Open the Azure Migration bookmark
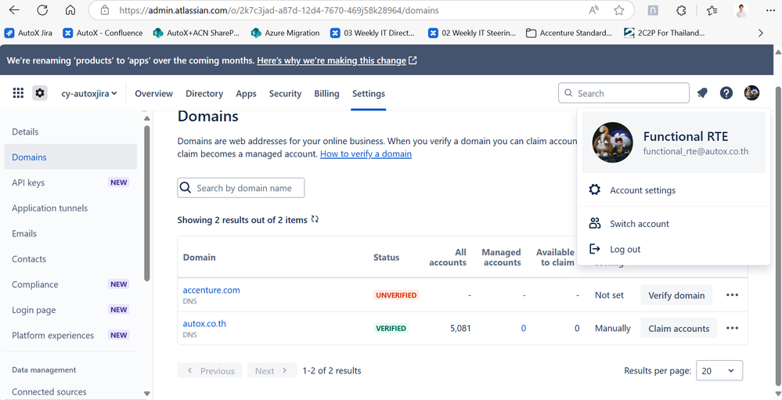The image size is (782, 400). coord(285,33)
